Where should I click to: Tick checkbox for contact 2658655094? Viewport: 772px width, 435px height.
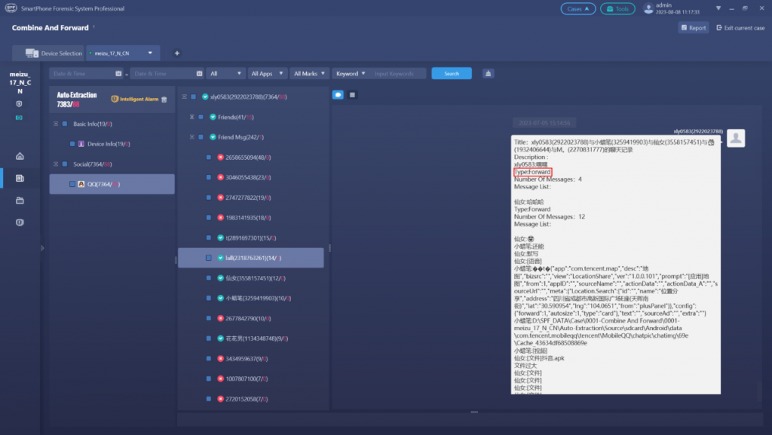(x=209, y=157)
